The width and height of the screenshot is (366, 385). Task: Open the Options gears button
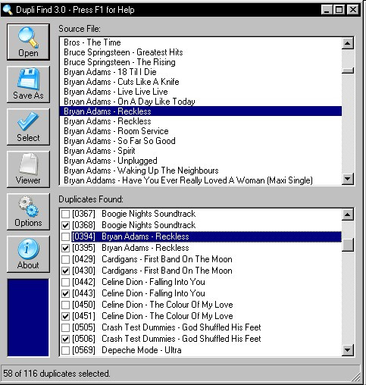28,211
